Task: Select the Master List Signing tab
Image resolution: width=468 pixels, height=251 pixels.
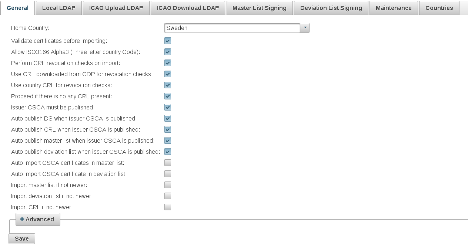Action: click(x=259, y=8)
